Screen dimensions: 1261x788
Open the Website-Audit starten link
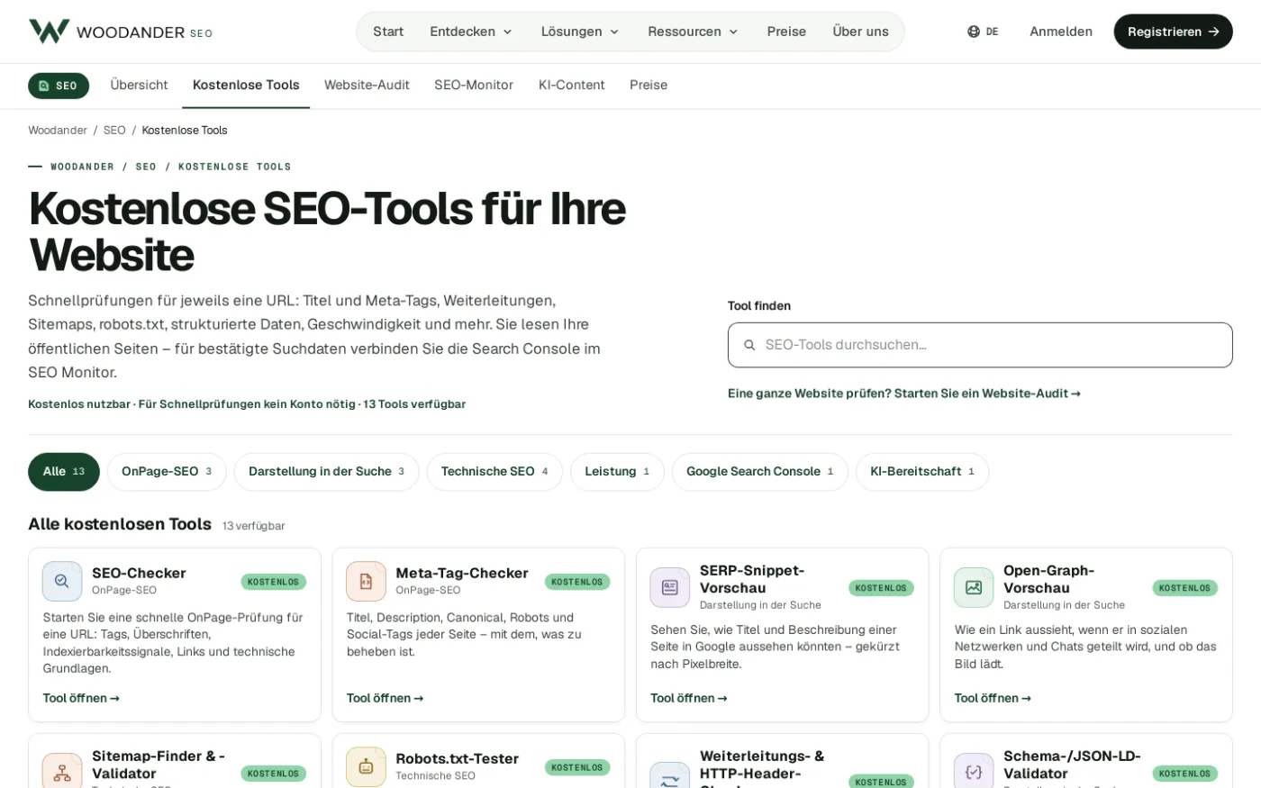point(903,394)
